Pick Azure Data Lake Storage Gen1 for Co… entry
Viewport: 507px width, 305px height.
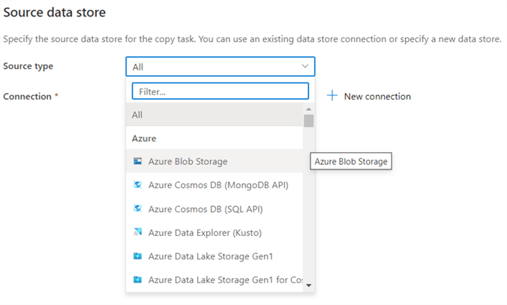click(x=214, y=280)
